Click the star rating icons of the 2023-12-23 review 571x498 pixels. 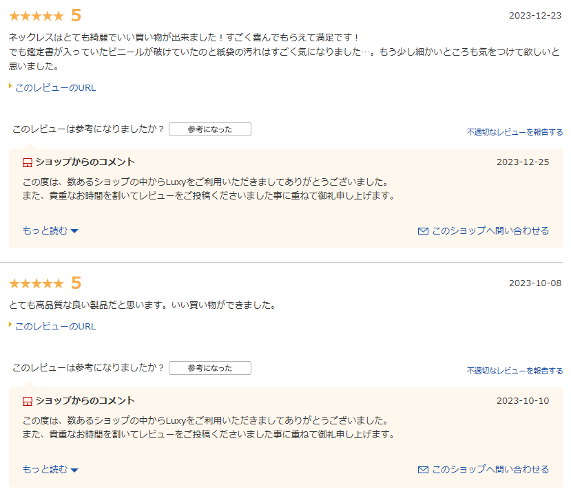[x=36, y=16]
